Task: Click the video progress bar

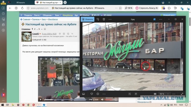Action: point(65,100)
